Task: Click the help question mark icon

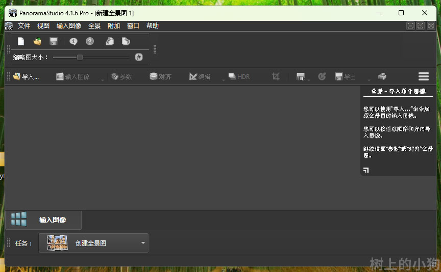Action: tap(90, 41)
